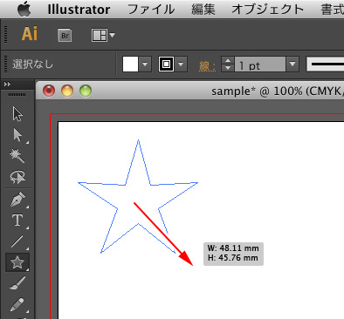Select the Line Segment tool
The height and width of the screenshot is (319, 344).
coord(17,241)
